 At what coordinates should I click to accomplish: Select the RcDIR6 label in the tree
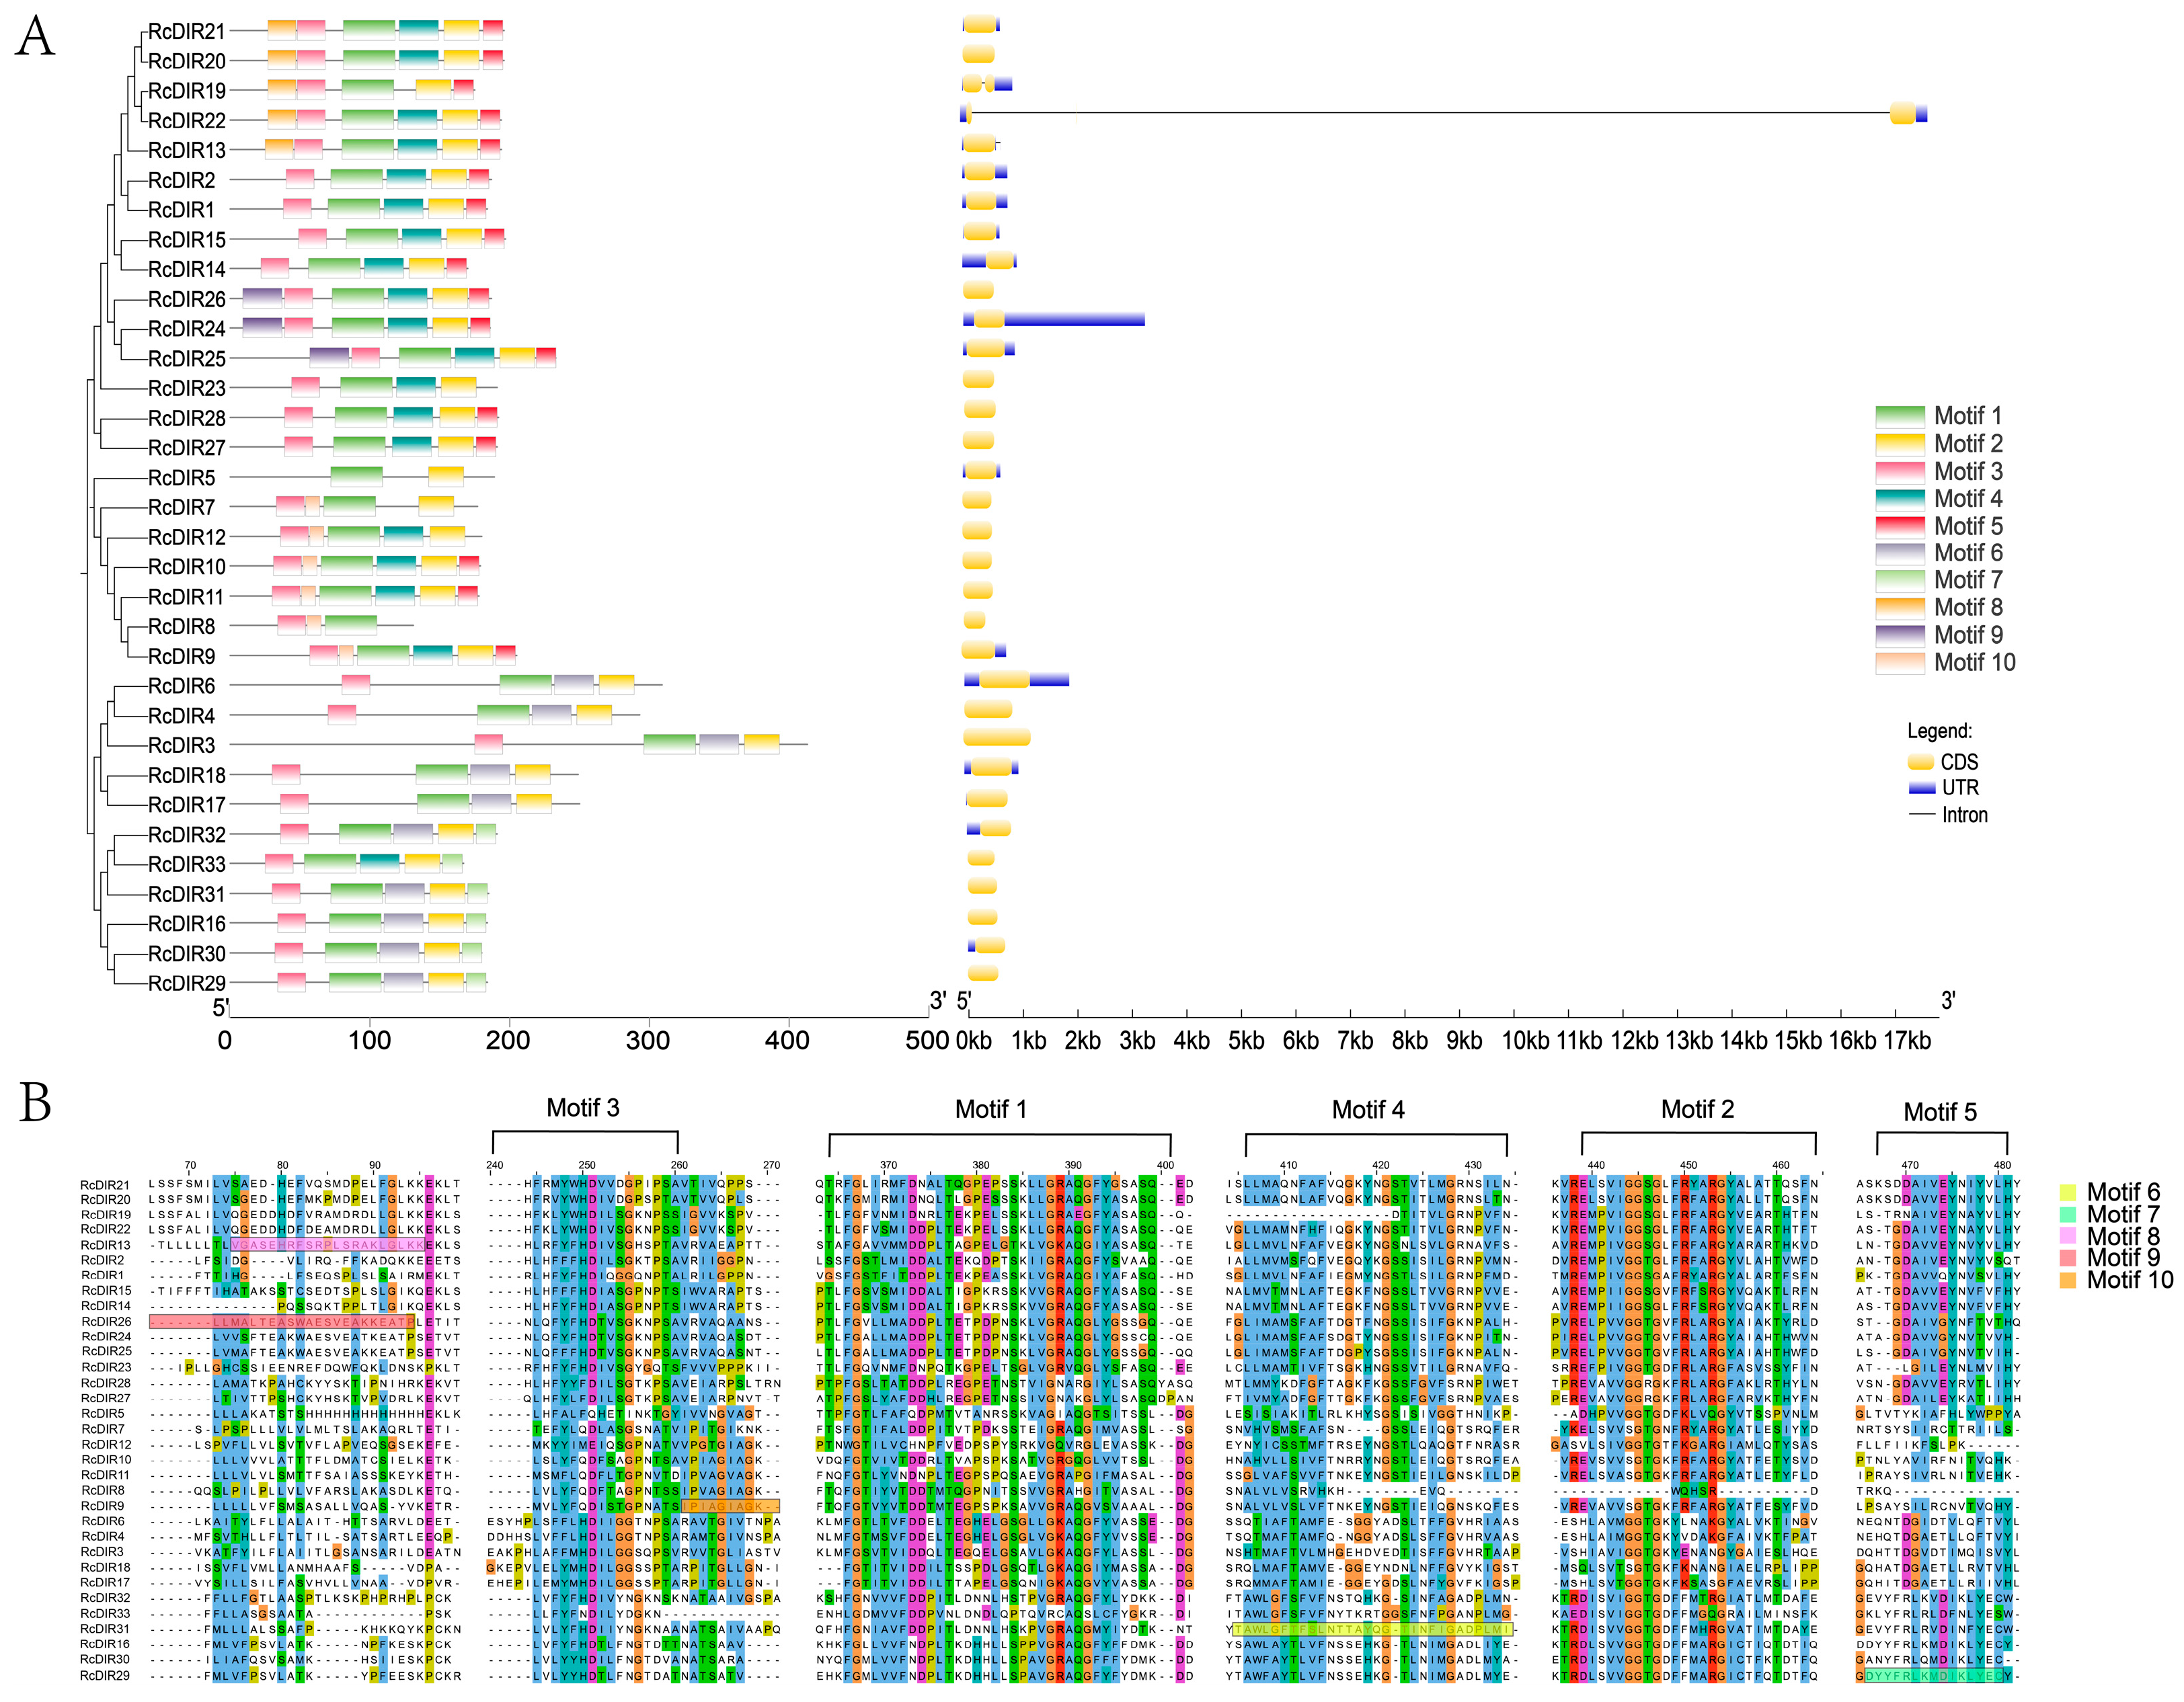(x=182, y=686)
